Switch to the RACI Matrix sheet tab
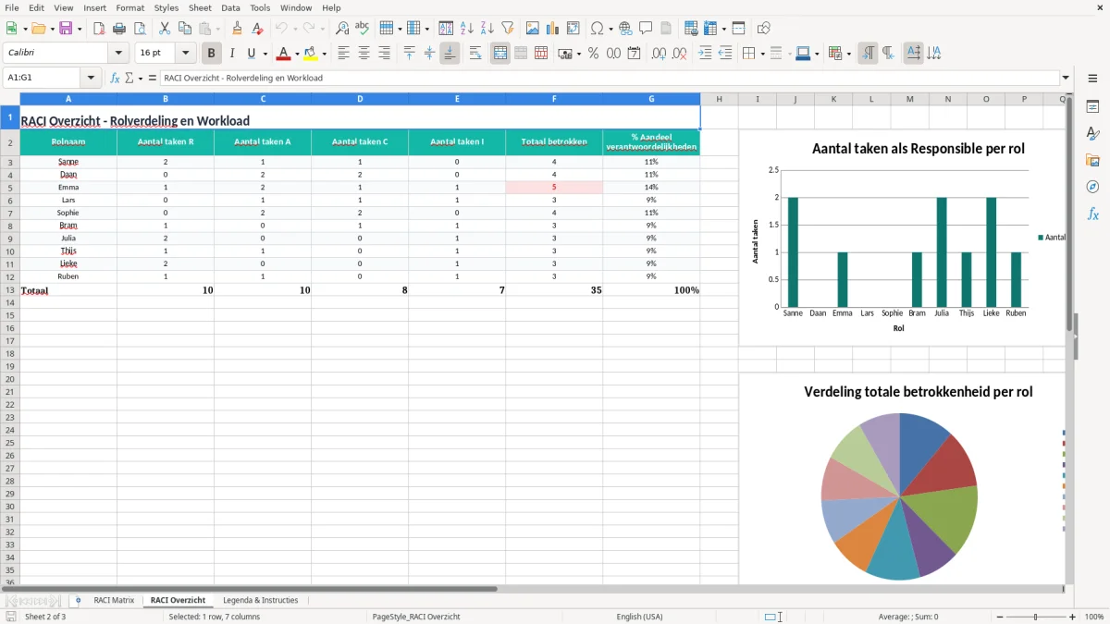 coord(114,600)
